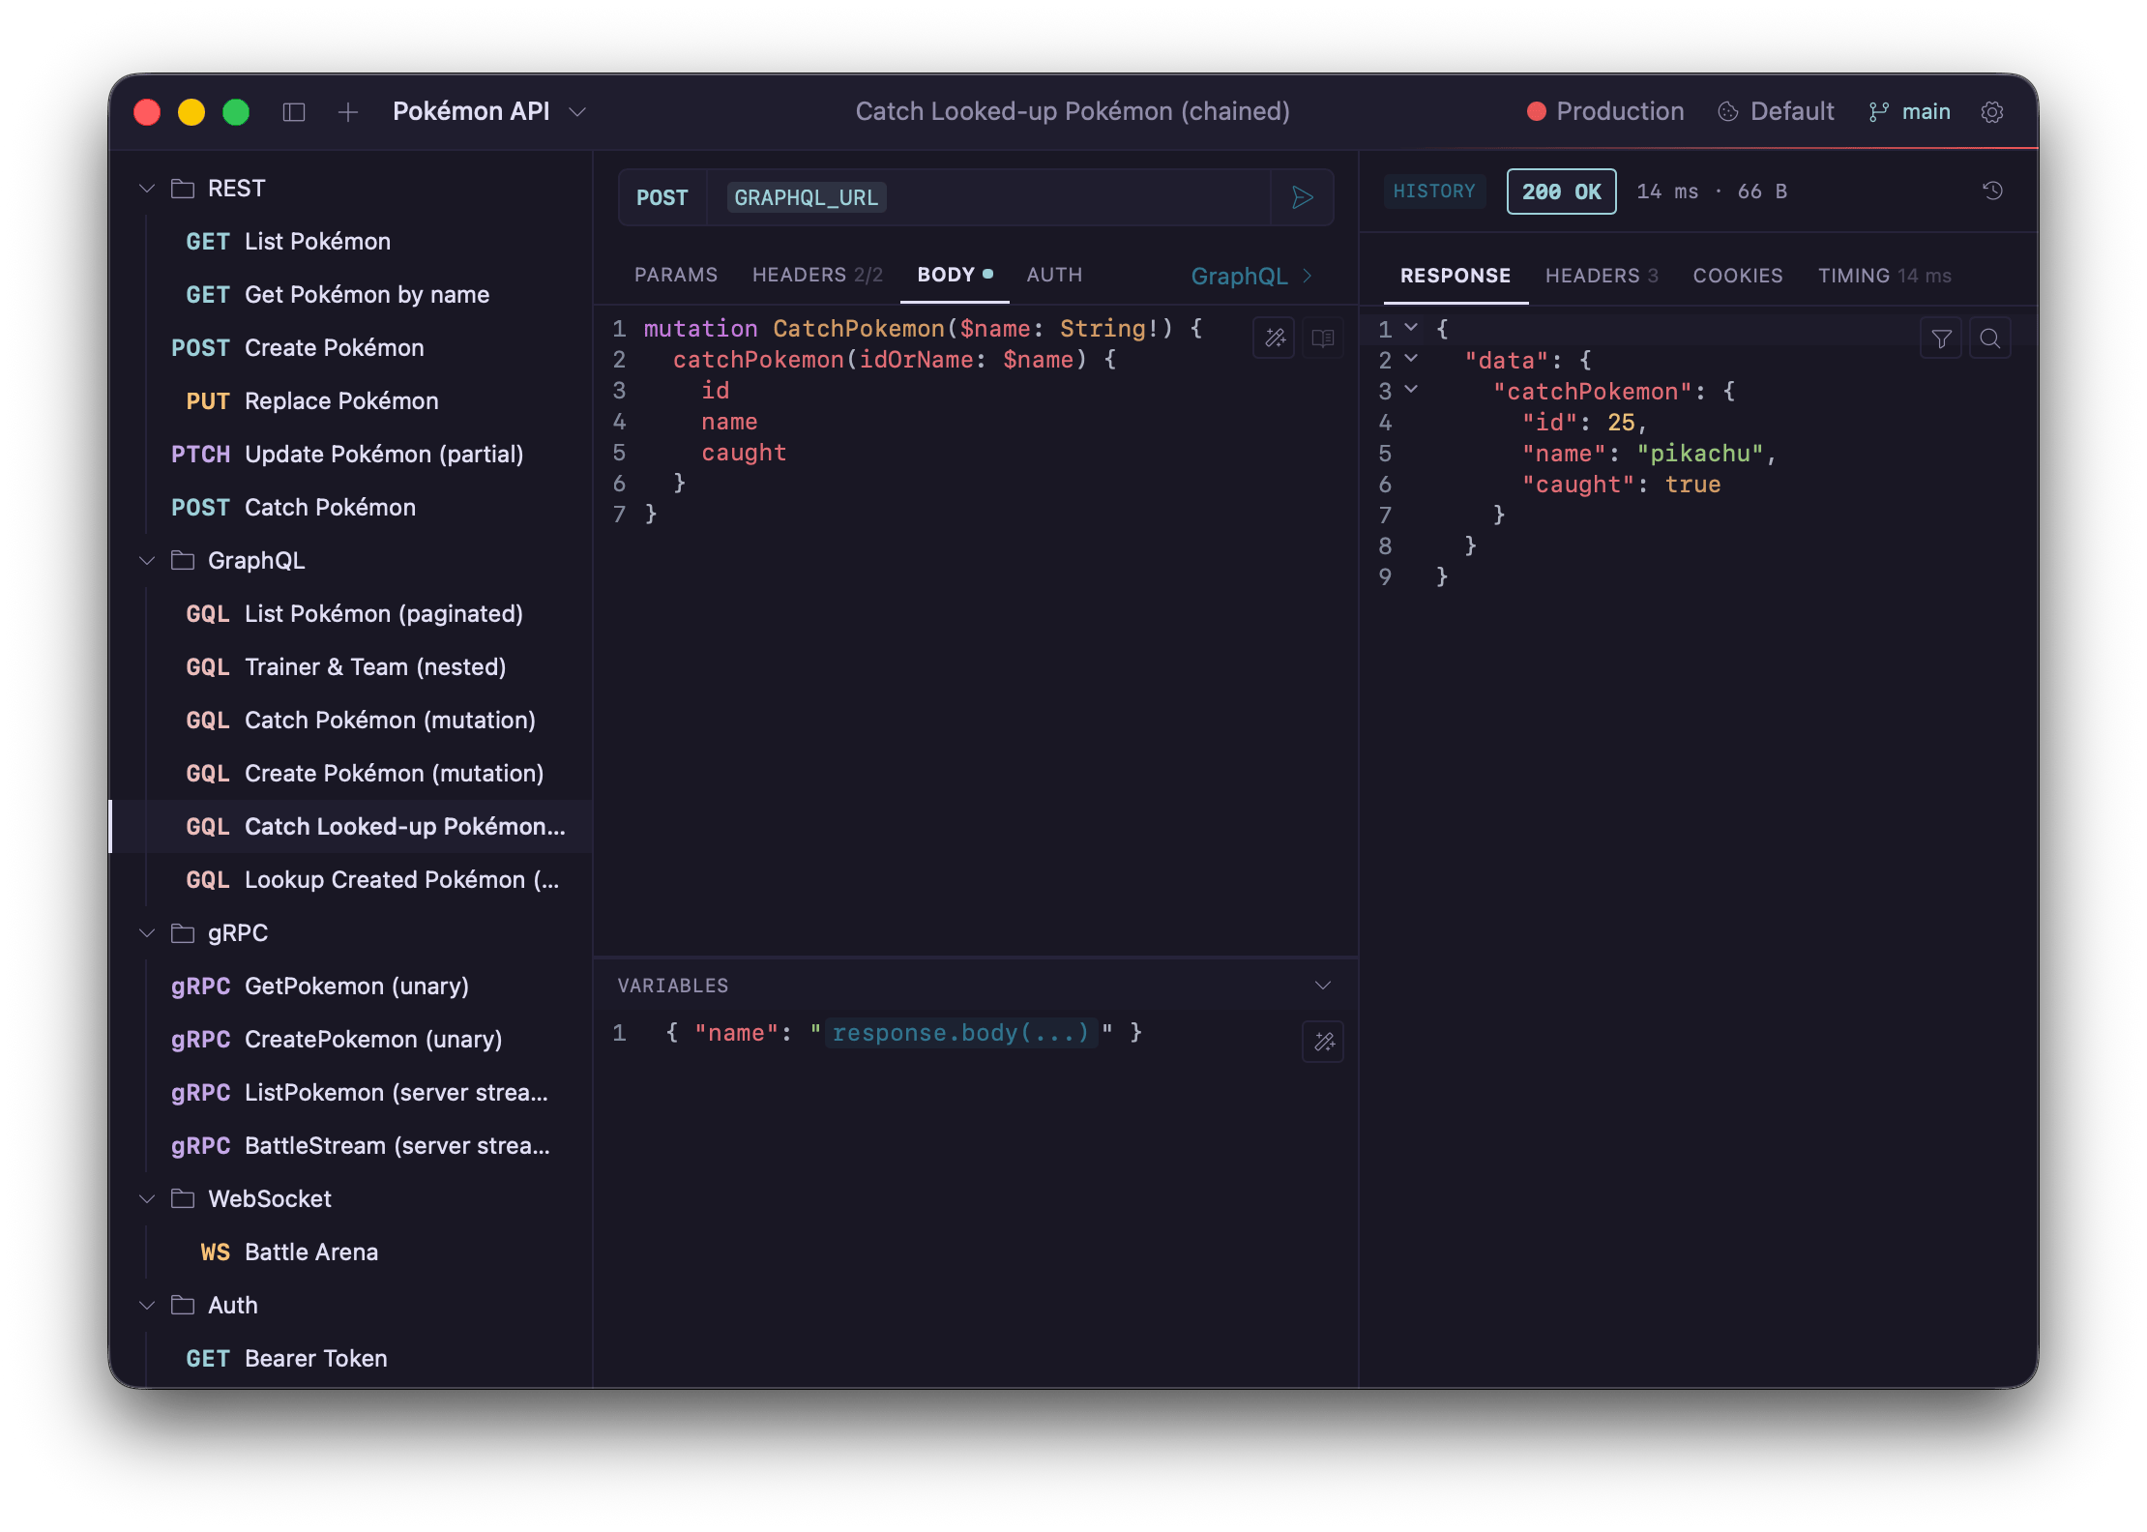Collapse the gRPC folder chevron

(x=147, y=933)
